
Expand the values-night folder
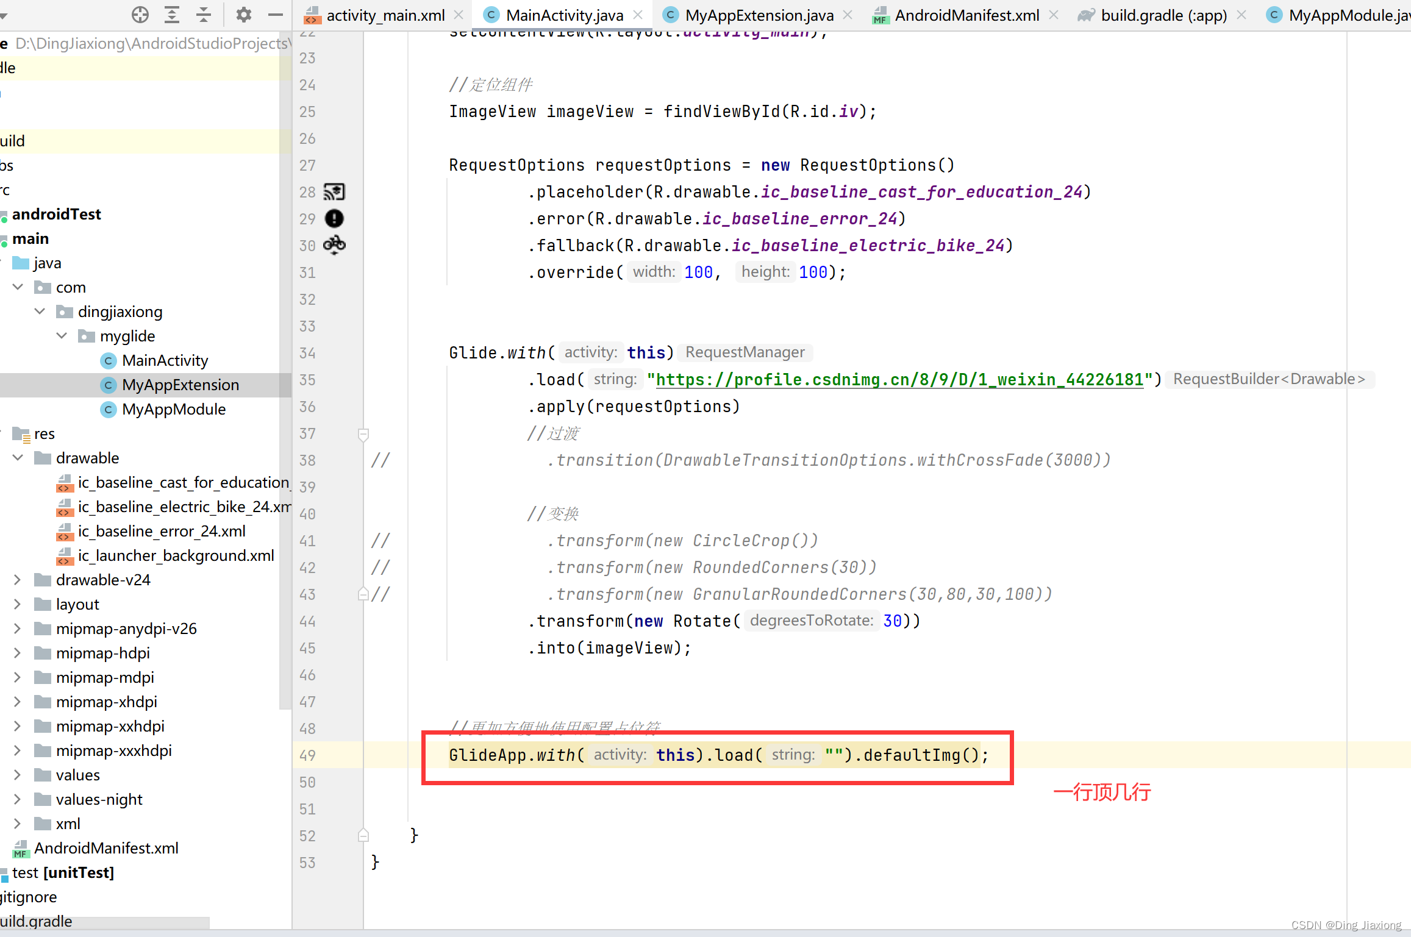pos(18,799)
